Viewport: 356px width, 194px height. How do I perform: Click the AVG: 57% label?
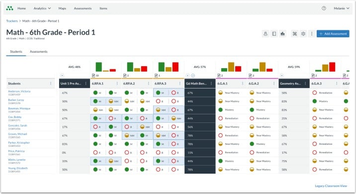click(200, 67)
